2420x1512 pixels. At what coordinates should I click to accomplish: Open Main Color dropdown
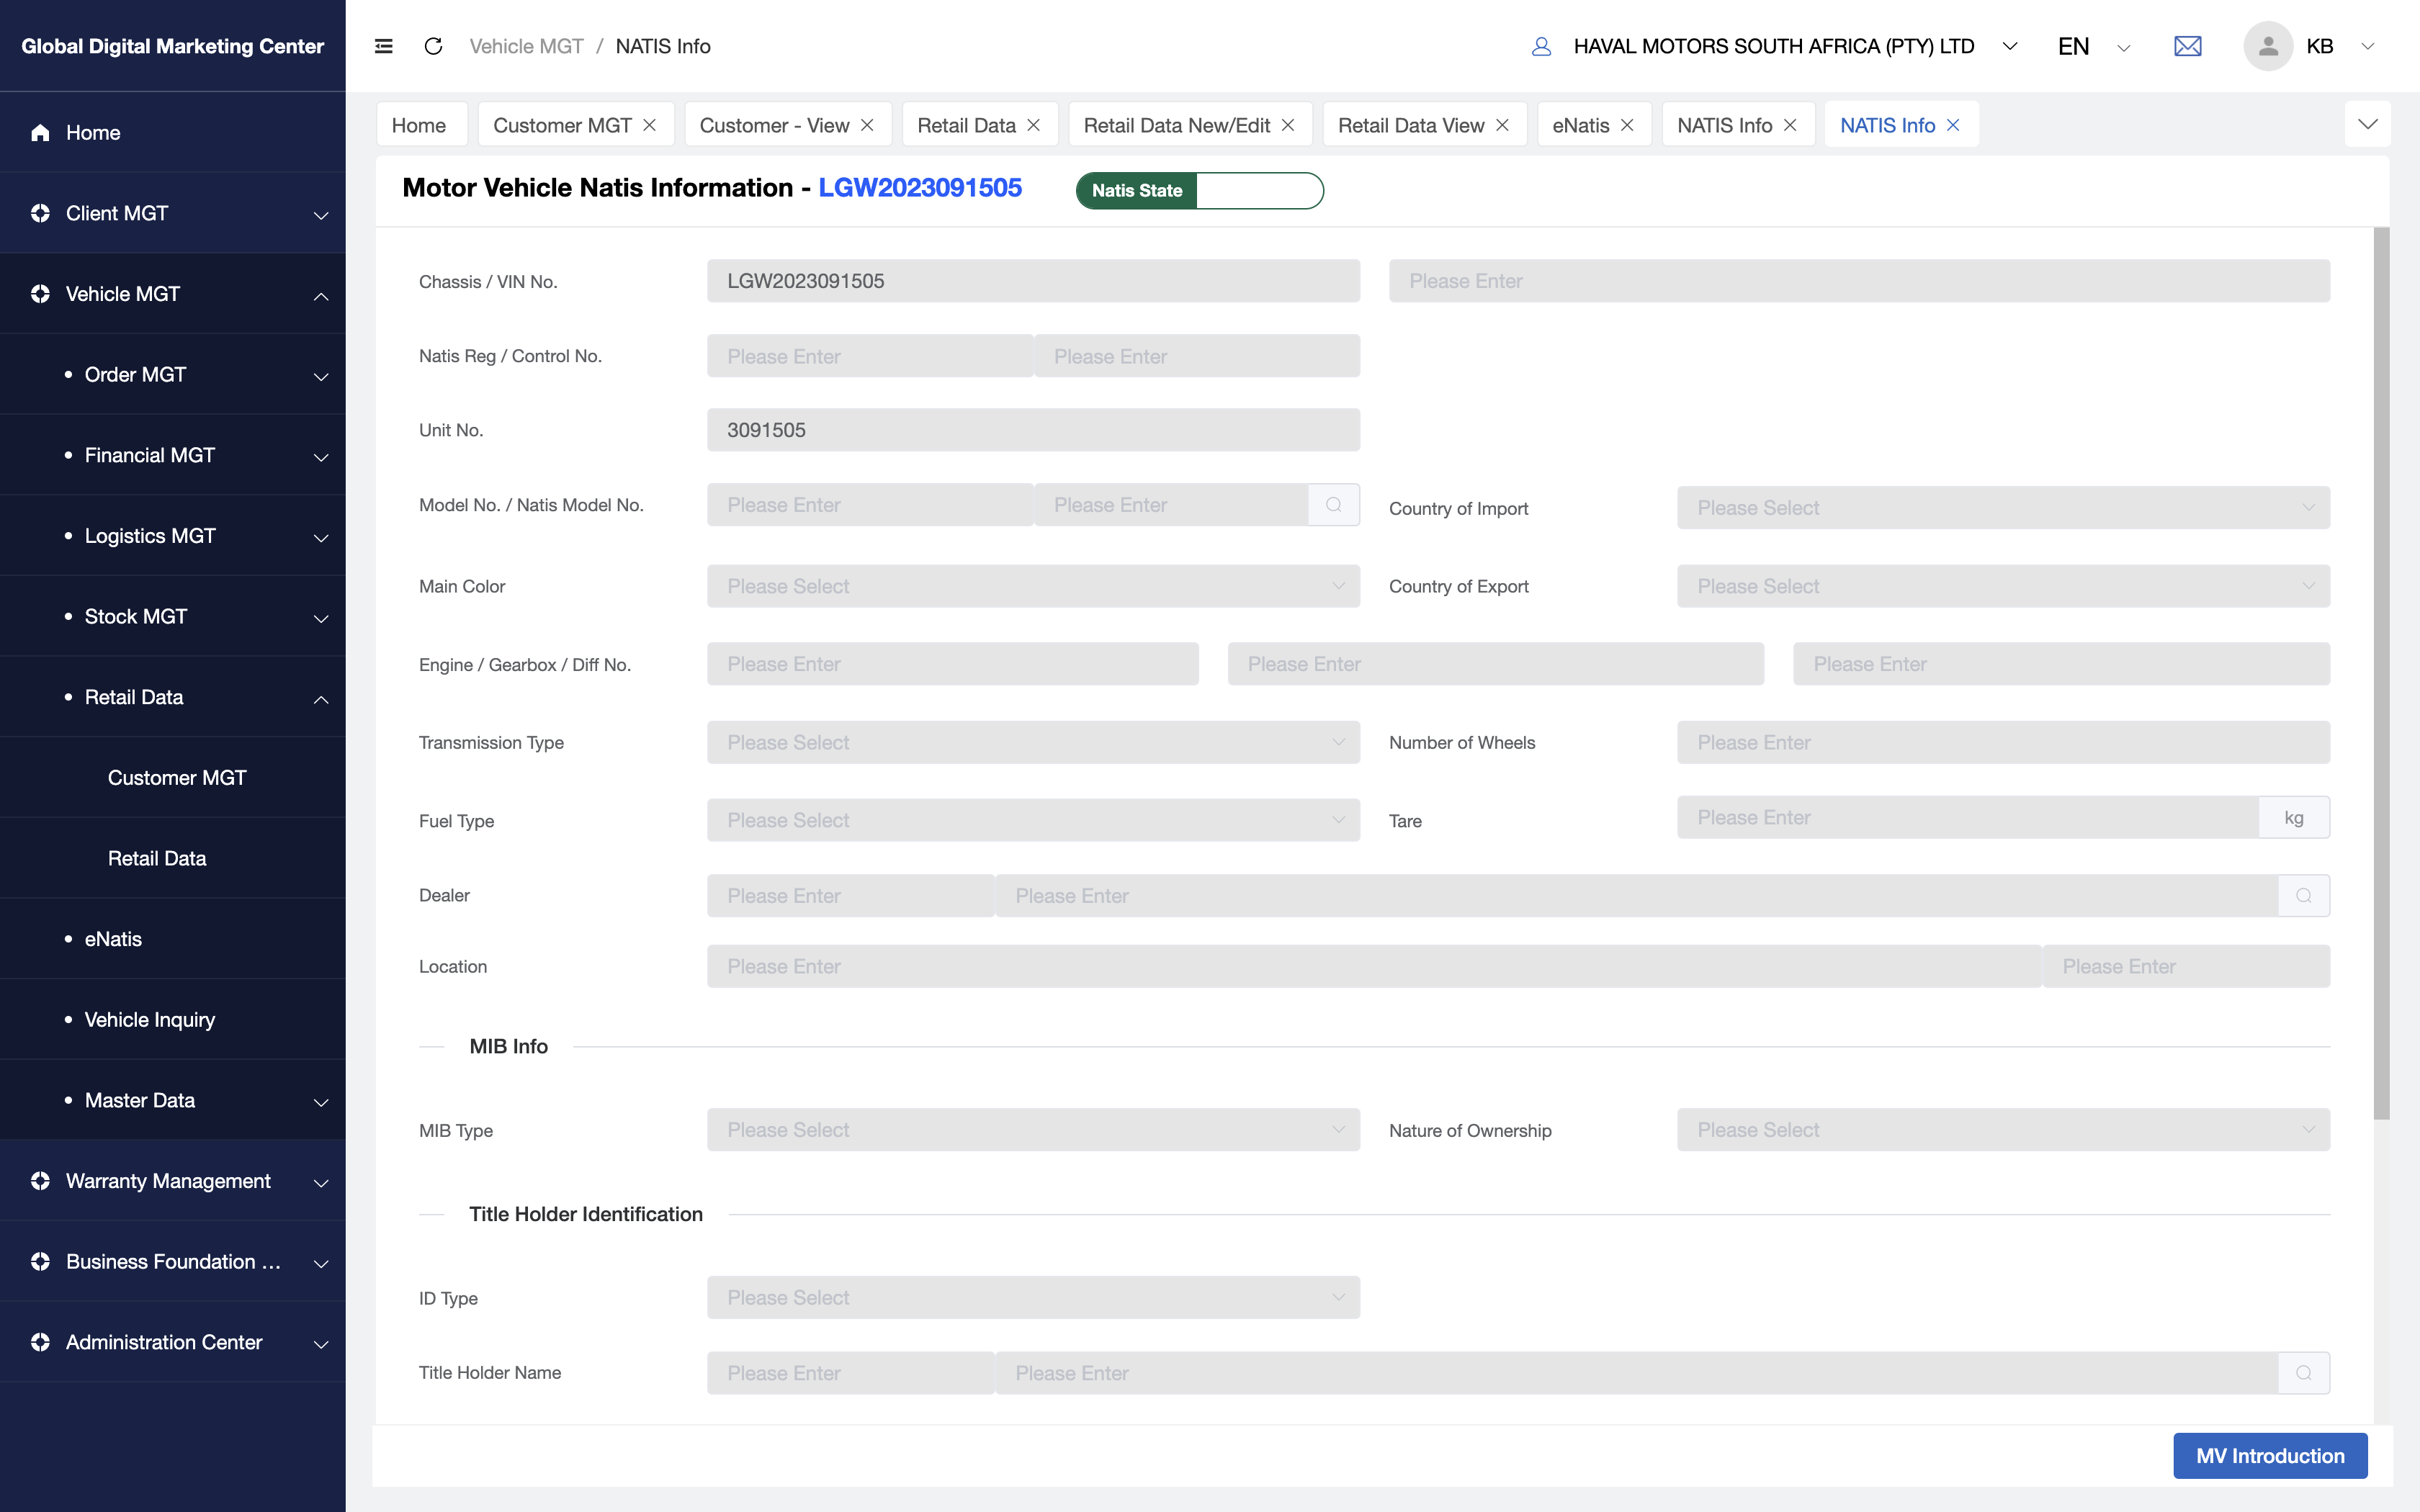pyautogui.click(x=1033, y=586)
